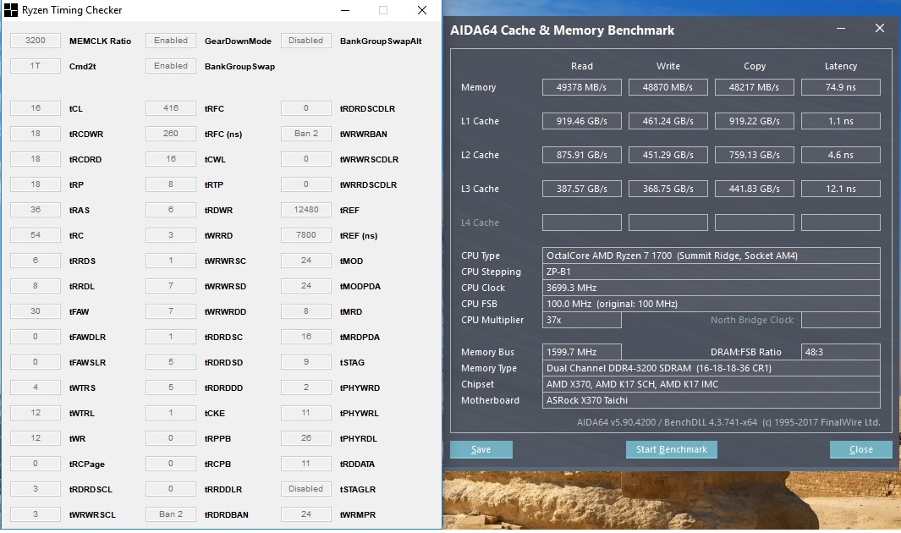Screen dimensions: 901x533
Task: Close the Ryzen Timing Checker window
Action: pyautogui.click(x=422, y=10)
